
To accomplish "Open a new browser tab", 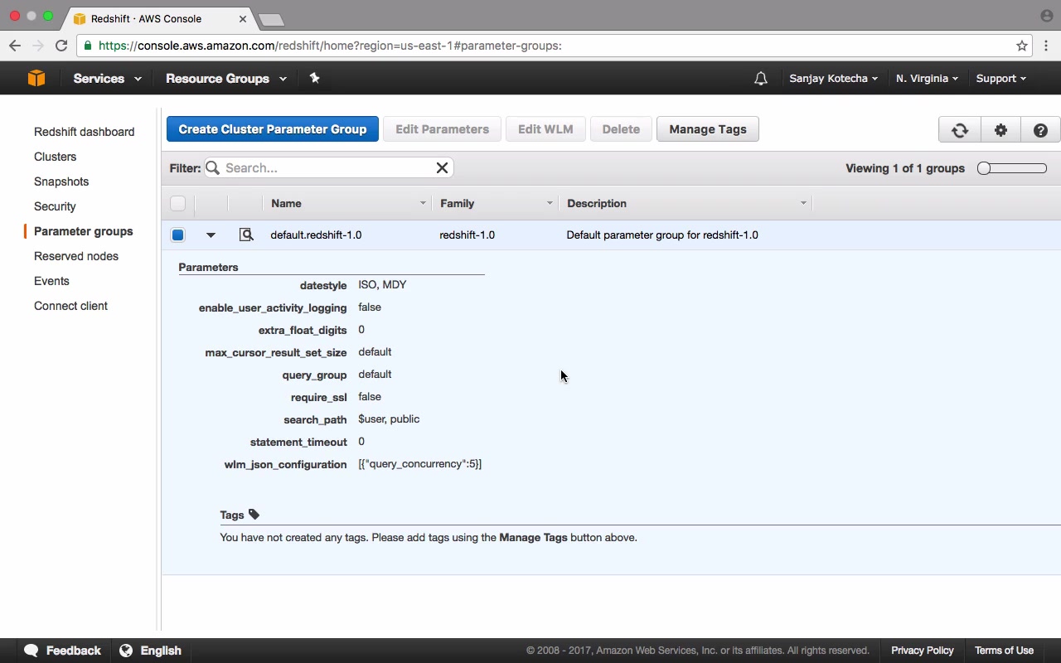I will [271, 19].
